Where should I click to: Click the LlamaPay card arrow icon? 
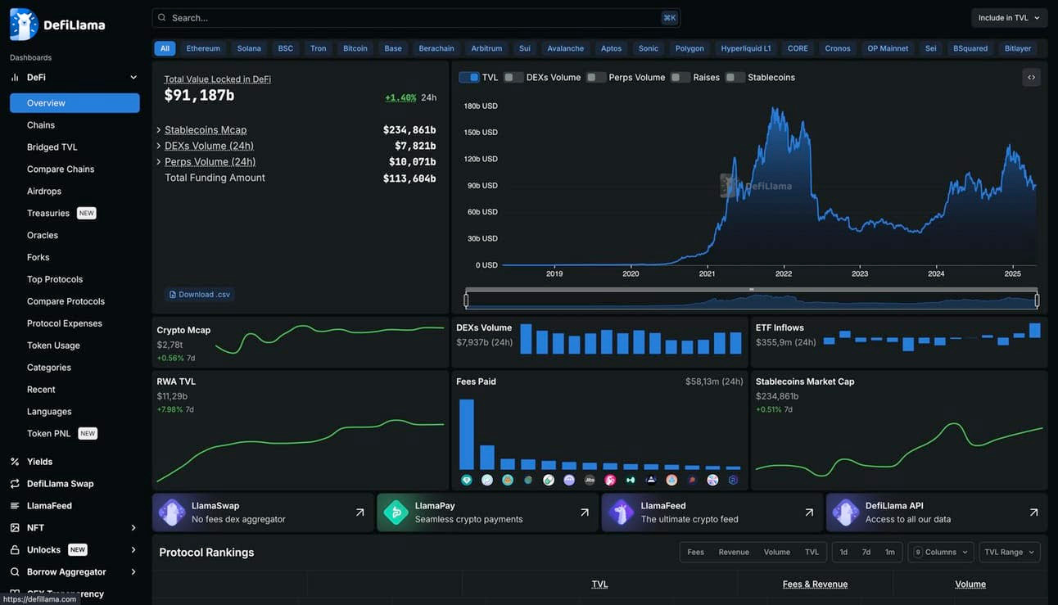tap(584, 512)
